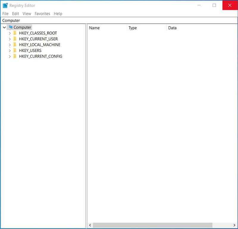Click the Computer node icon in tree

tap(11, 27)
